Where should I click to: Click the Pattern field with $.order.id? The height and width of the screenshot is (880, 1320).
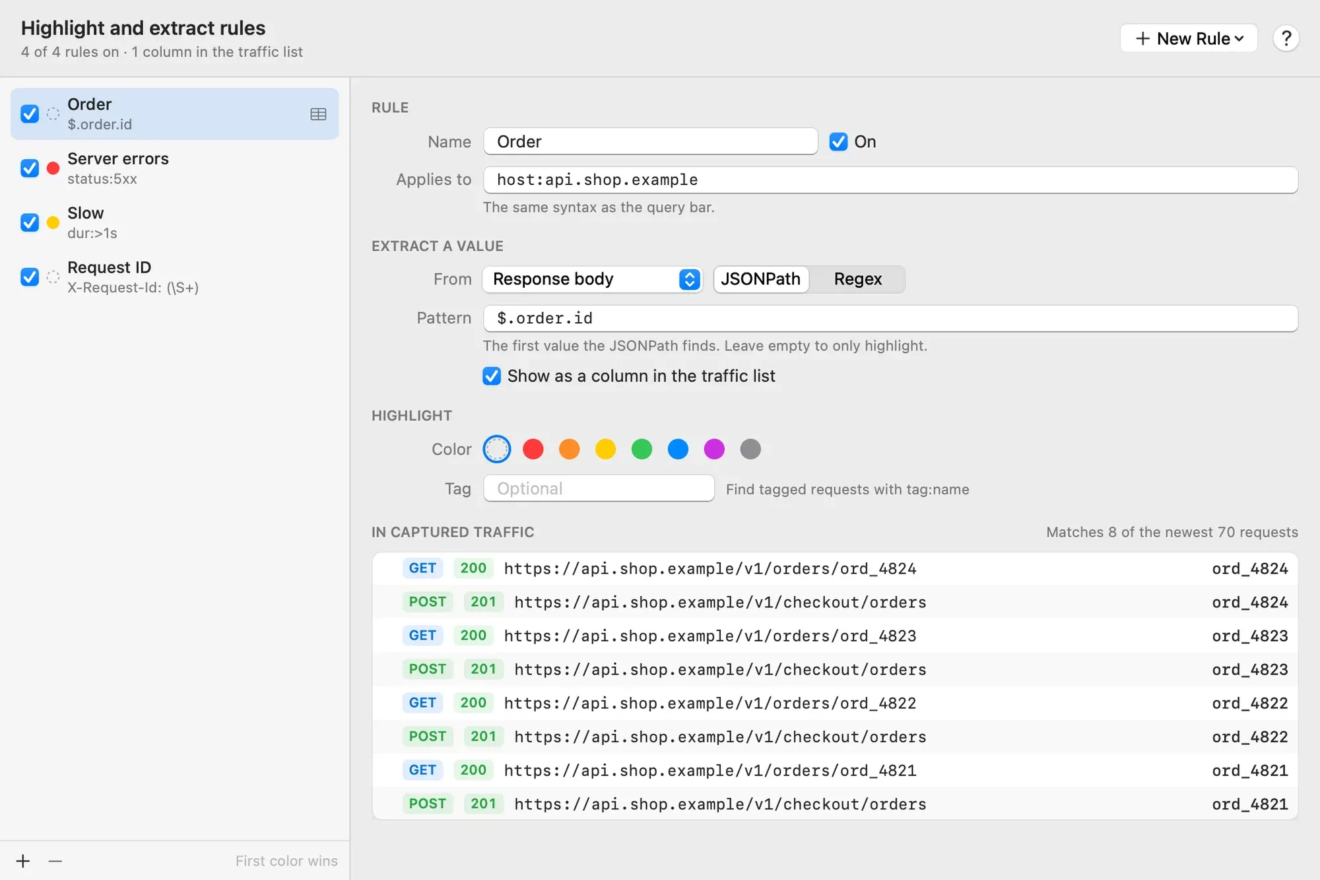tap(890, 318)
